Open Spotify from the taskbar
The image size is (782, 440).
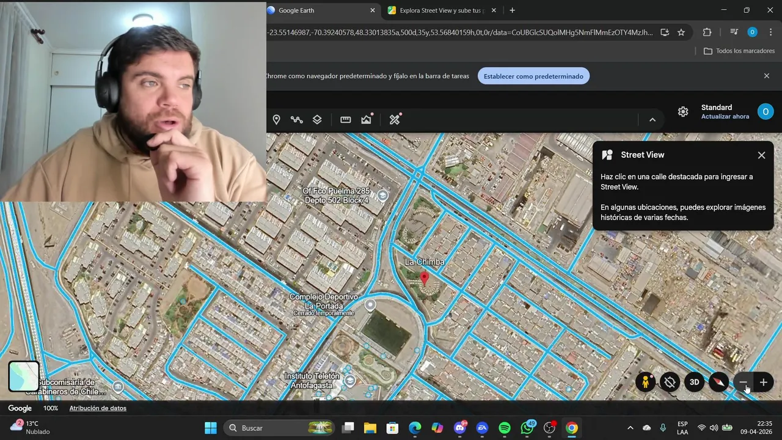[505, 428]
